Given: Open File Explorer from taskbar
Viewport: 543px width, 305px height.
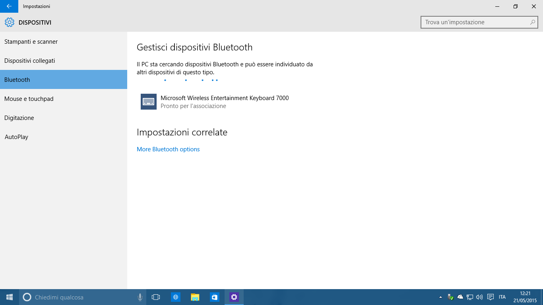Looking at the screenshot, I should (x=195, y=297).
